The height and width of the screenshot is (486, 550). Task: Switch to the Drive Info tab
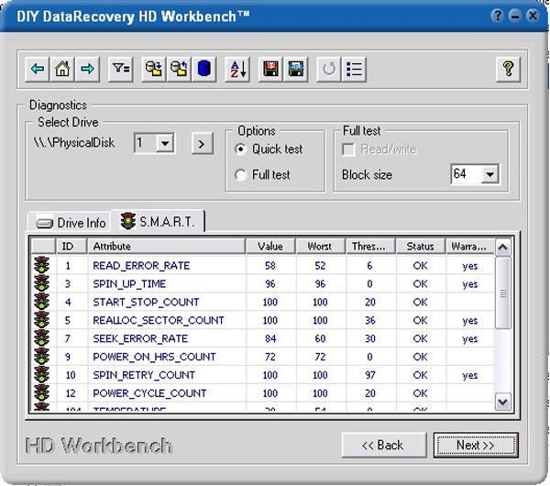coord(71,223)
